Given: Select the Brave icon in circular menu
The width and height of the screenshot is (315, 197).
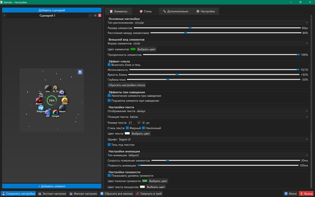Looking at the screenshot, I should [39, 101].
